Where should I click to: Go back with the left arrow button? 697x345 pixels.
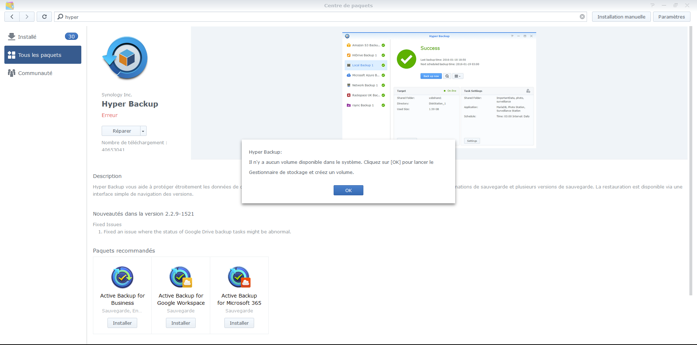(12, 17)
